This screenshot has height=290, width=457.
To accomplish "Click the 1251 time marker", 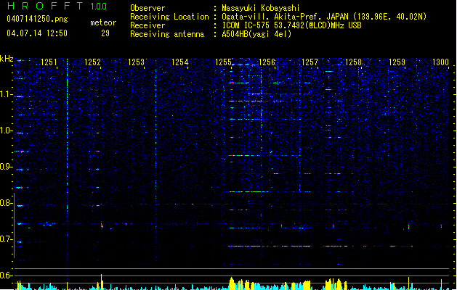I will (x=49, y=62).
